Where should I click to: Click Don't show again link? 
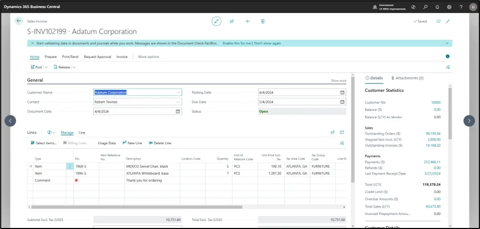tap(268, 44)
